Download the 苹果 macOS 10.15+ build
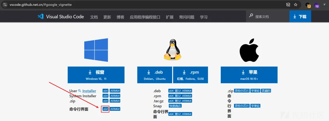This screenshot has width=329, height=121. point(249,75)
